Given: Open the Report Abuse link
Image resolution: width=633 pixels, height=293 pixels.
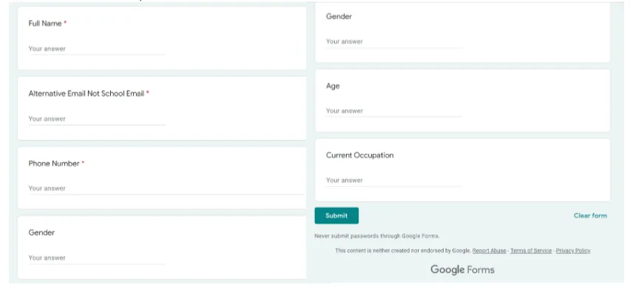Looking at the screenshot, I should tap(489, 251).
